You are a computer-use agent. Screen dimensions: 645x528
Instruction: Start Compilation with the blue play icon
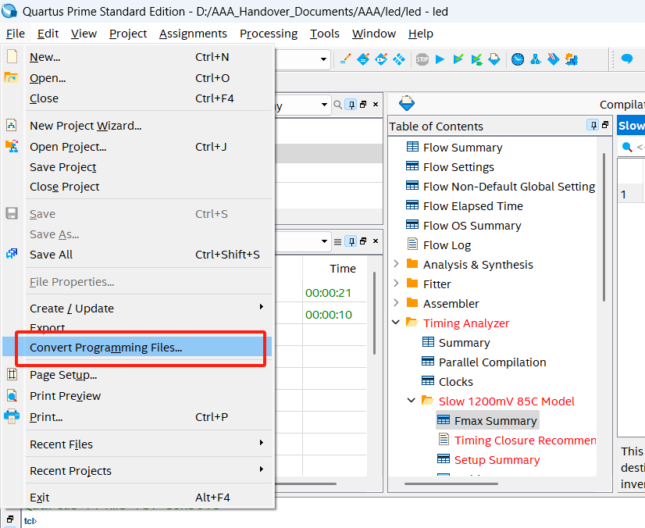(x=440, y=59)
